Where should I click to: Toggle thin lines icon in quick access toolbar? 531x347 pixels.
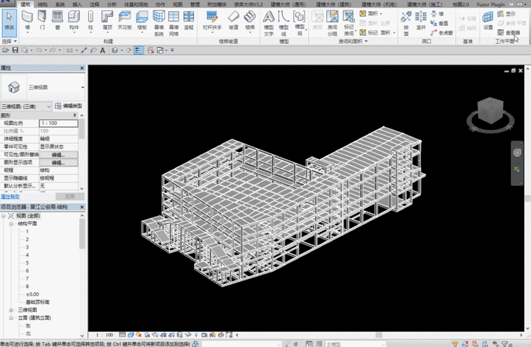pyautogui.click(x=139, y=50)
